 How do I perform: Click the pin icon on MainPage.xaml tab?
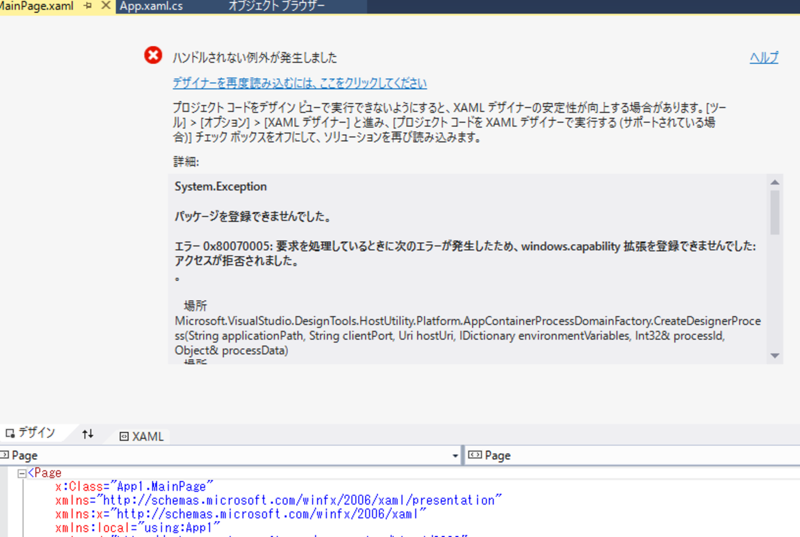click(87, 6)
